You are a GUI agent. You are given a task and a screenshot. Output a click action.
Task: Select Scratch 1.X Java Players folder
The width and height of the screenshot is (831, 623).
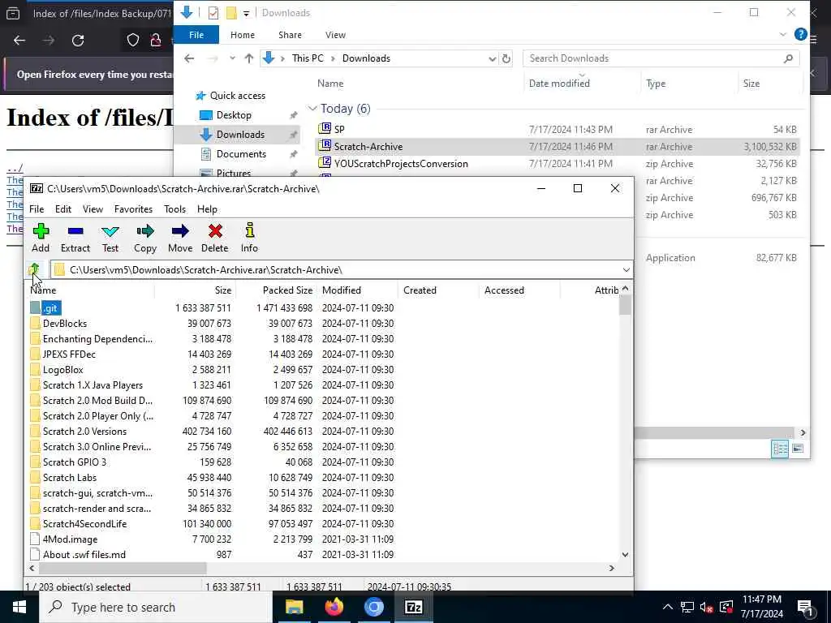[93, 385]
